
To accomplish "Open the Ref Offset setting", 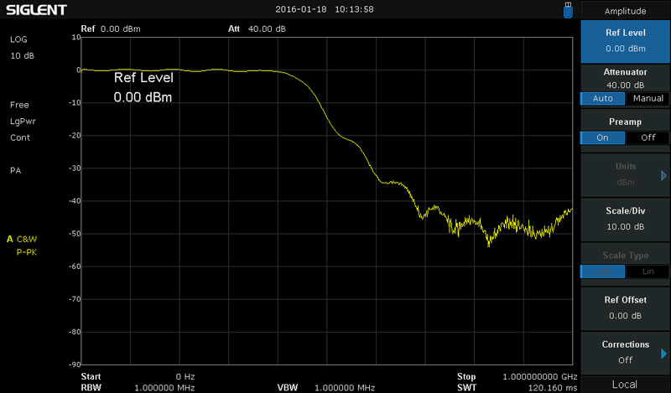I will pos(625,307).
